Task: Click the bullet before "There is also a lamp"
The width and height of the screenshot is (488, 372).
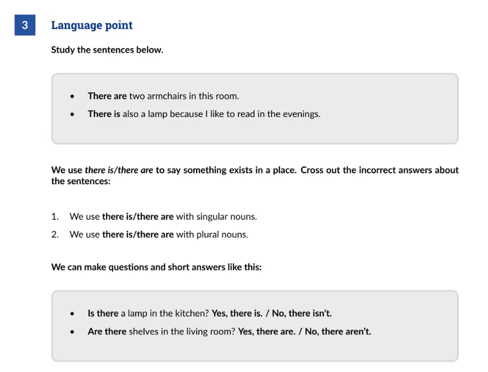Action: [x=72, y=114]
